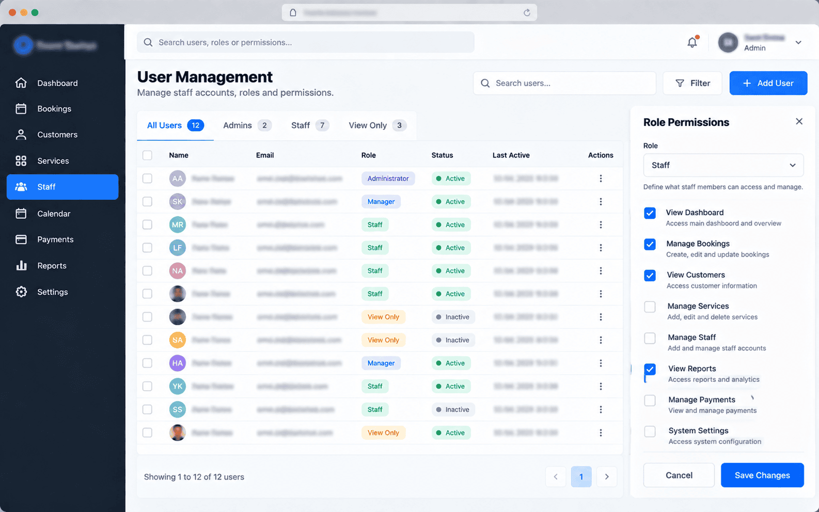Image resolution: width=819 pixels, height=512 pixels.
Task: Switch to the View Only tab
Action: [377, 125]
